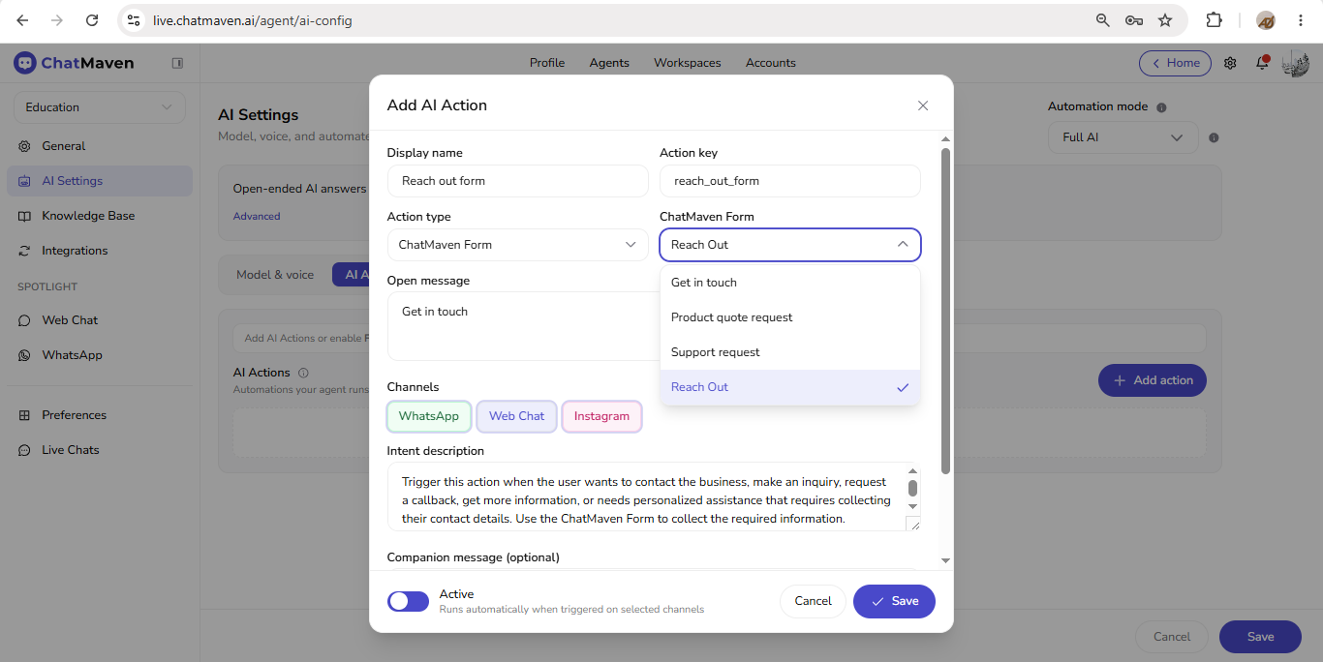Toggle the Instagram channel chip
This screenshot has height=662, width=1323.
pos(601,416)
